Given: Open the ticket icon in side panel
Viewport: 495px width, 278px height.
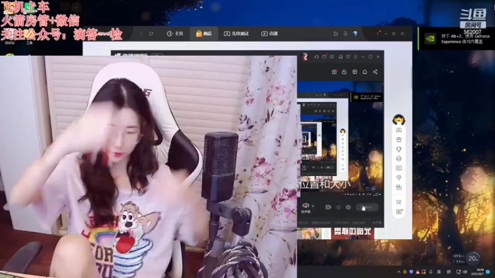Looking at the screenshot, I should tap(398, 168).
